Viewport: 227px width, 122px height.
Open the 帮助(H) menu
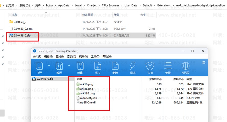pos(107,56)
